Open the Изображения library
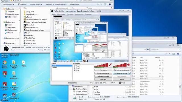 pyautogui.click(x=11, y=30)
